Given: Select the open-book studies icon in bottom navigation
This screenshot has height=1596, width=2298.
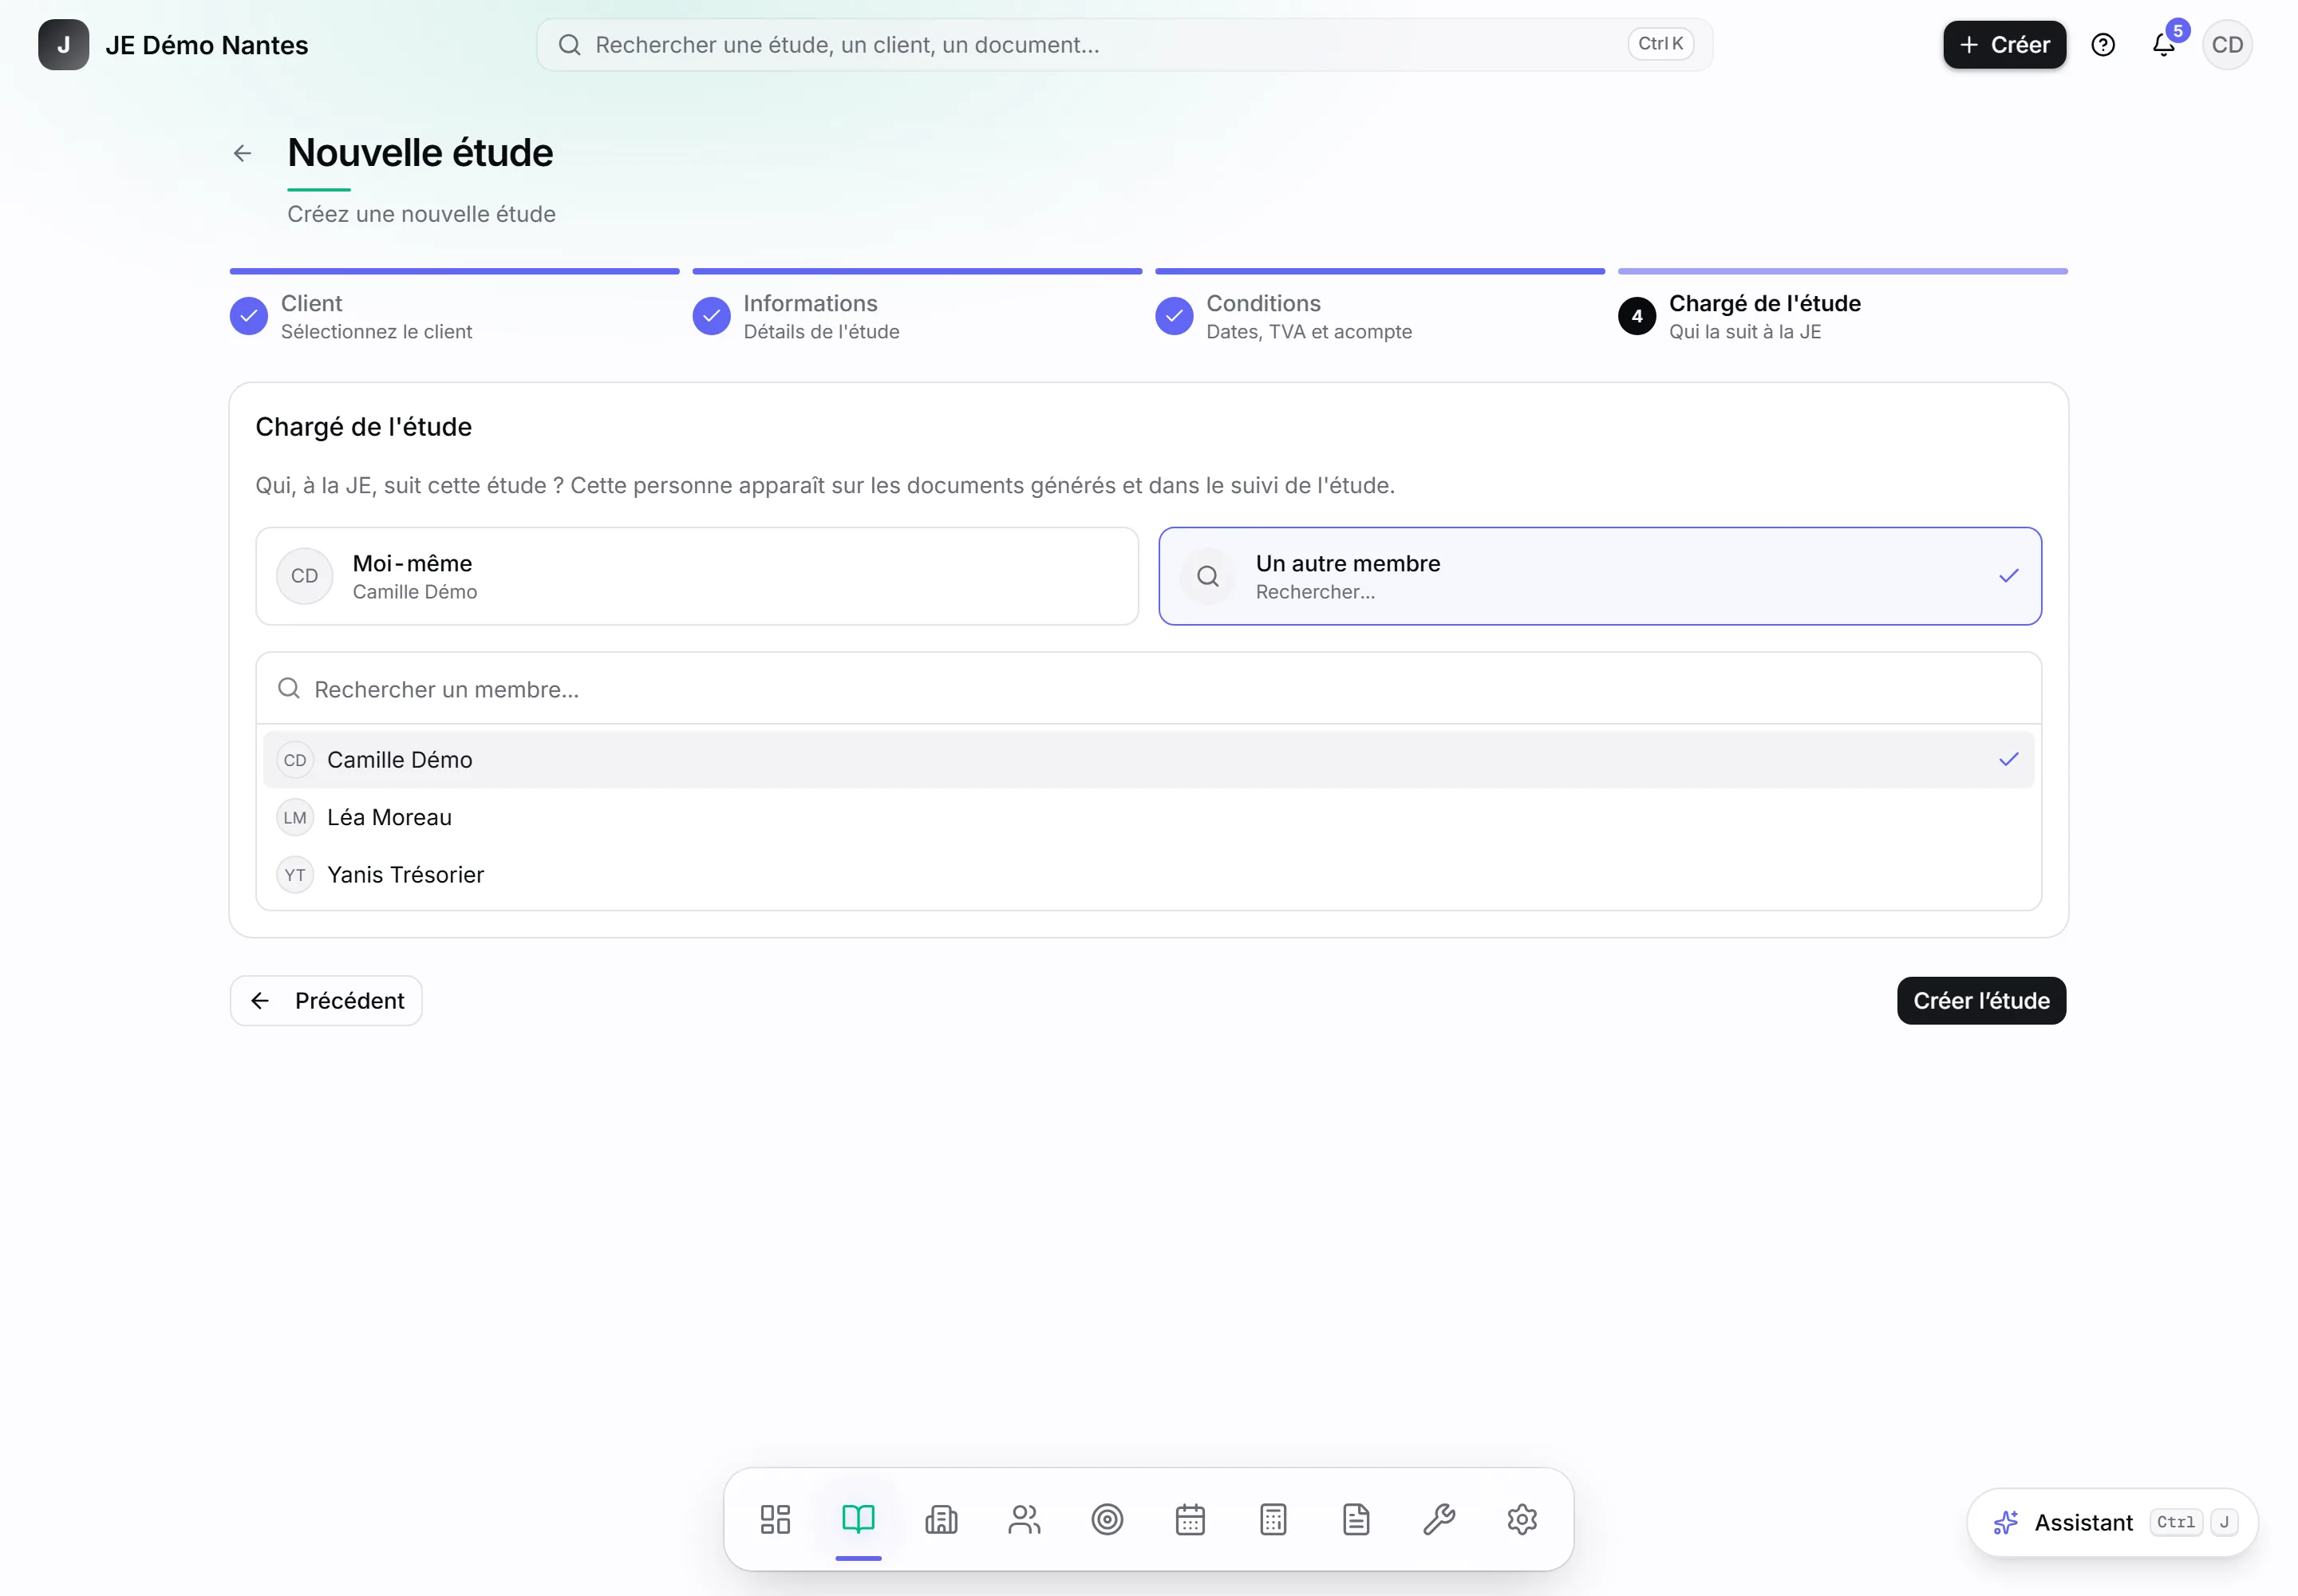Looking at the screenshot, I should click(858, 1519).
